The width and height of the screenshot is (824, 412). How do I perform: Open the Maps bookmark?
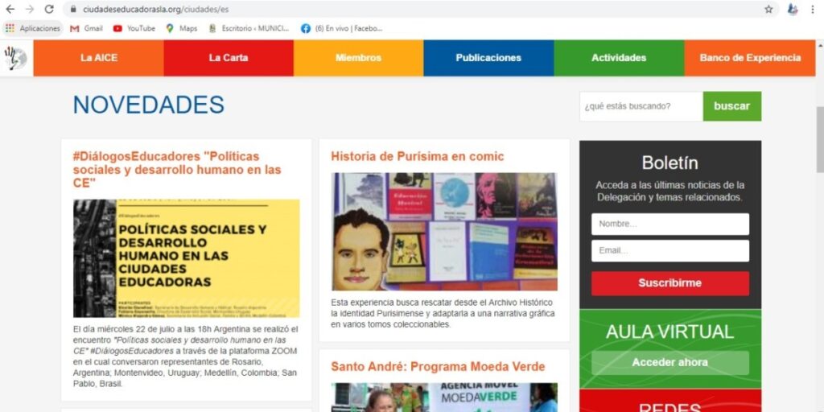tap(182, 28)
